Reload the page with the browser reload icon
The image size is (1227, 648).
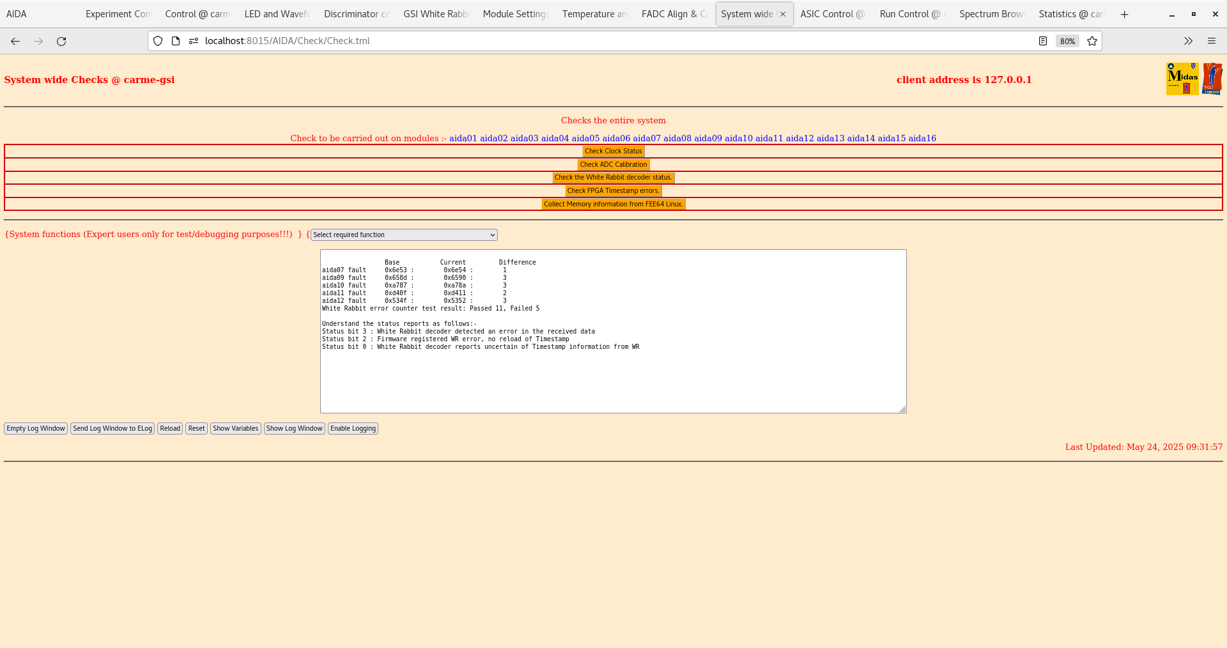[x=61, y=41]
